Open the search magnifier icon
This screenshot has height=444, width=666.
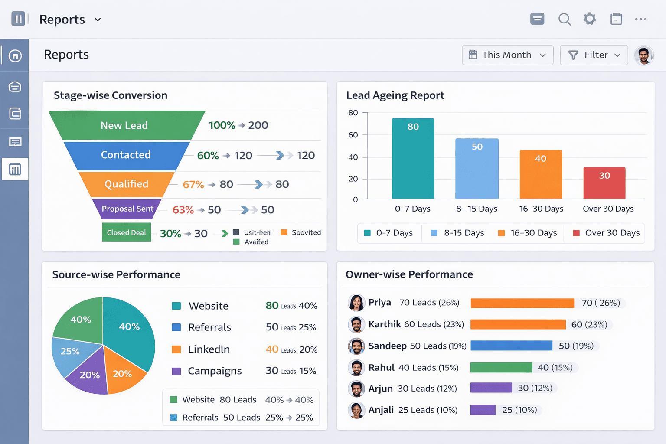[565, 19]
